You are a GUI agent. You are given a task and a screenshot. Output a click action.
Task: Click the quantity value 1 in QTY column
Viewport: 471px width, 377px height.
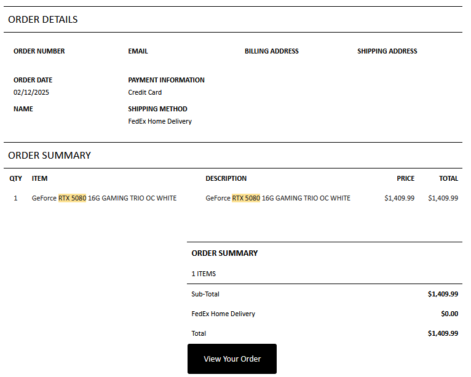click(x=15, y=198)
